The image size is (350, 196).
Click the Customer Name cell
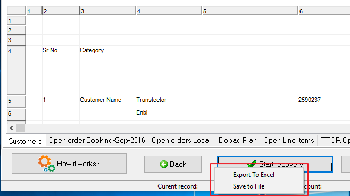click(107, 102)
